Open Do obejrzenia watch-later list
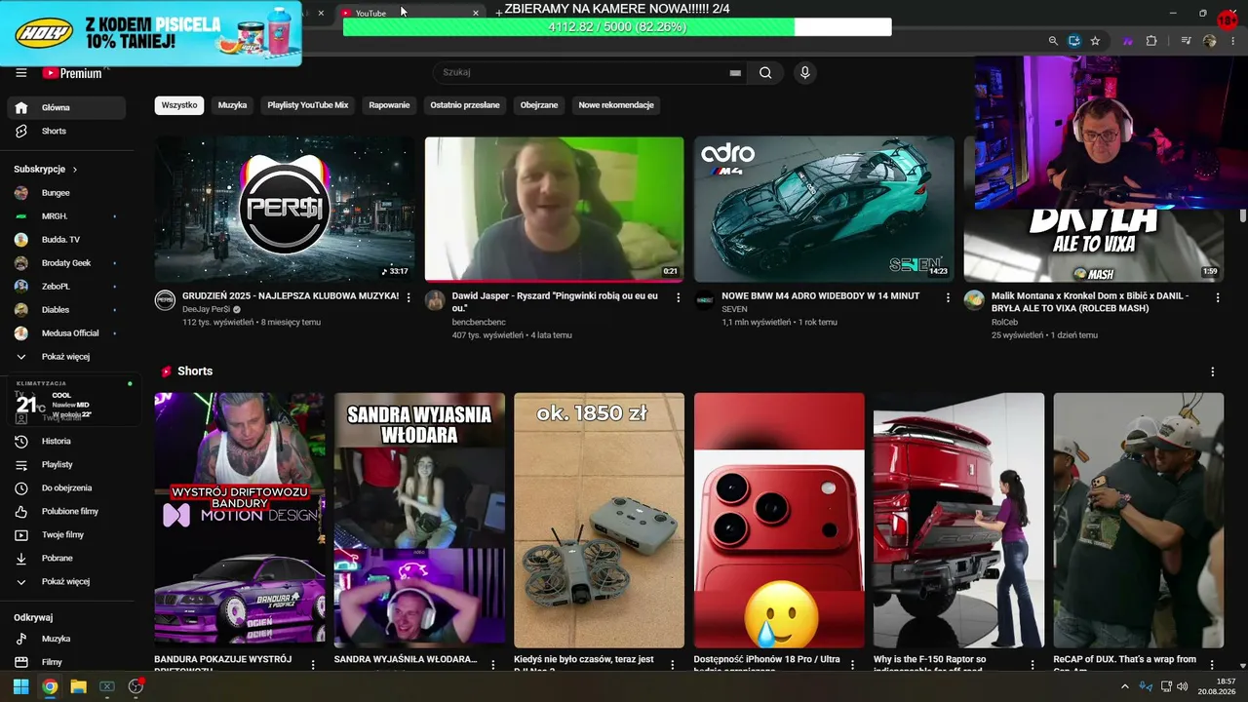This screenshot has height=702, width=1248. [x=66, y=487]
